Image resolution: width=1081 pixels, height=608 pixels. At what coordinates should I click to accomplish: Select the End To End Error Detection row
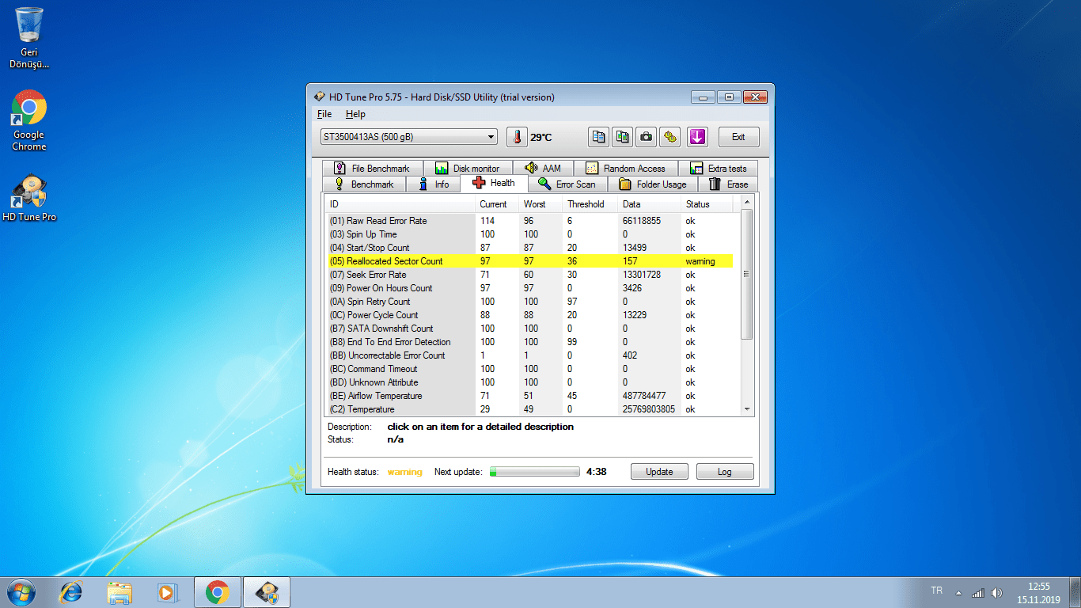530,342
